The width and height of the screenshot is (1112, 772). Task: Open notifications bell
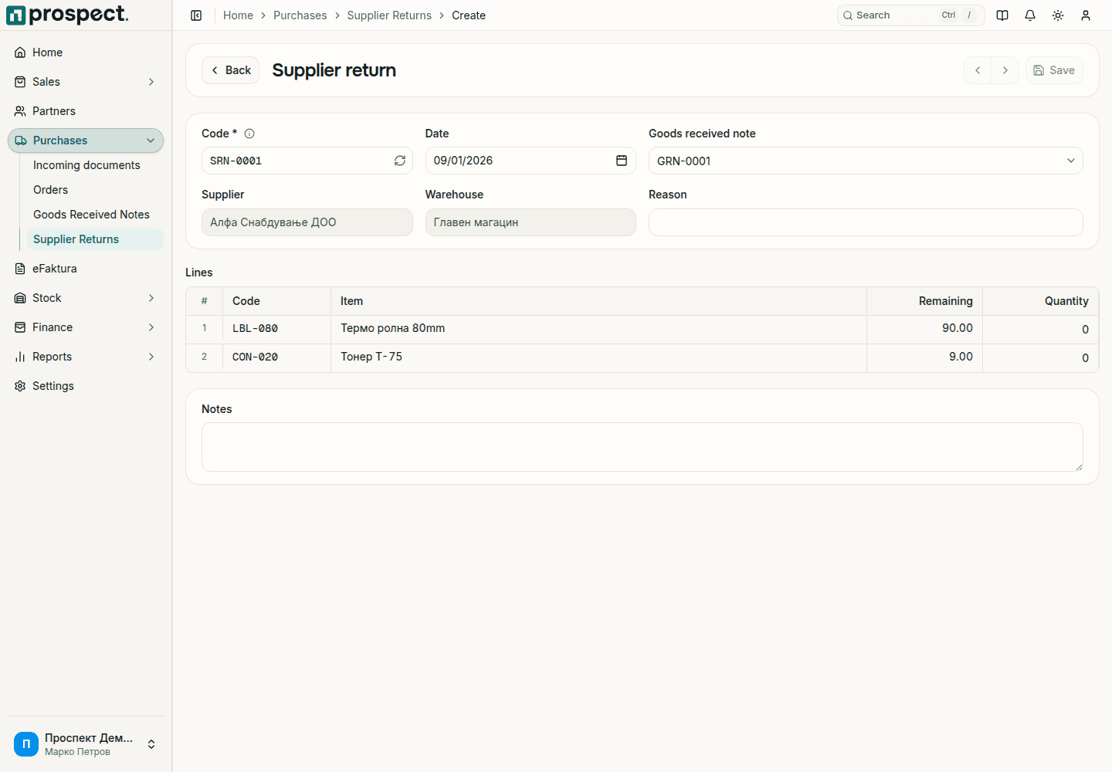(x=1030, y=15)
